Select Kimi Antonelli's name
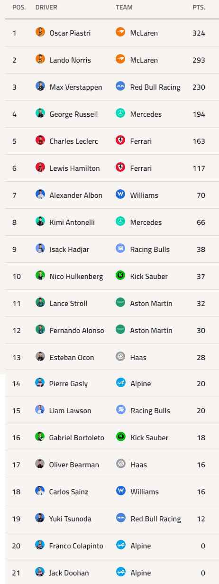 click(72, 222)
